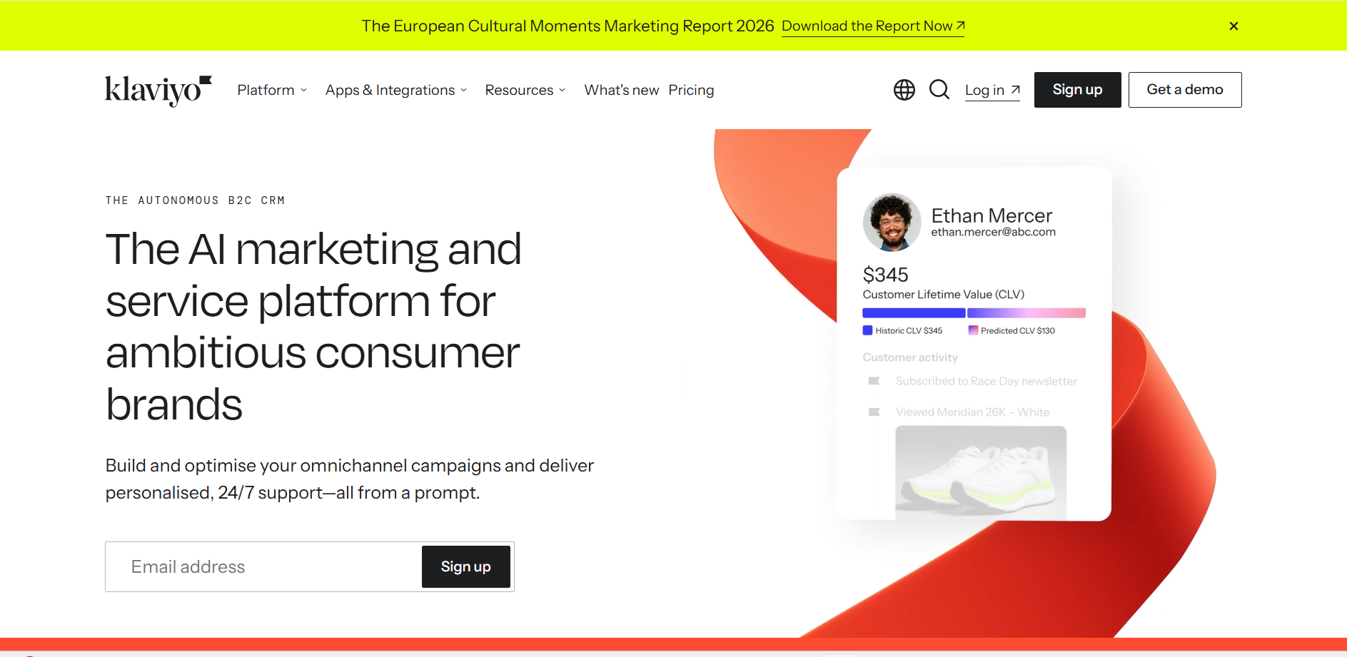Expand the Resources menu

(x=525, y=90)
